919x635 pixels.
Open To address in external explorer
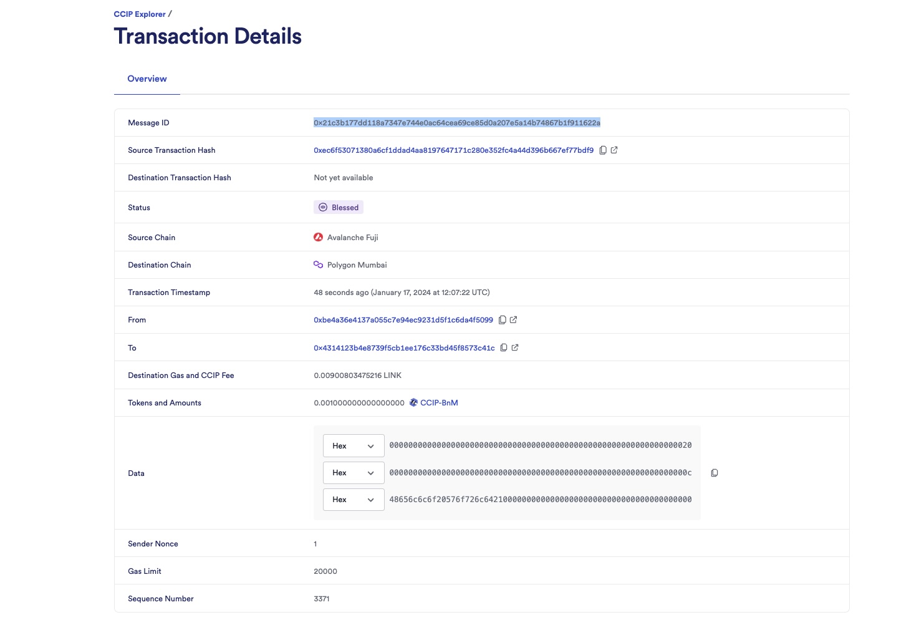click(x=515, y=347)
